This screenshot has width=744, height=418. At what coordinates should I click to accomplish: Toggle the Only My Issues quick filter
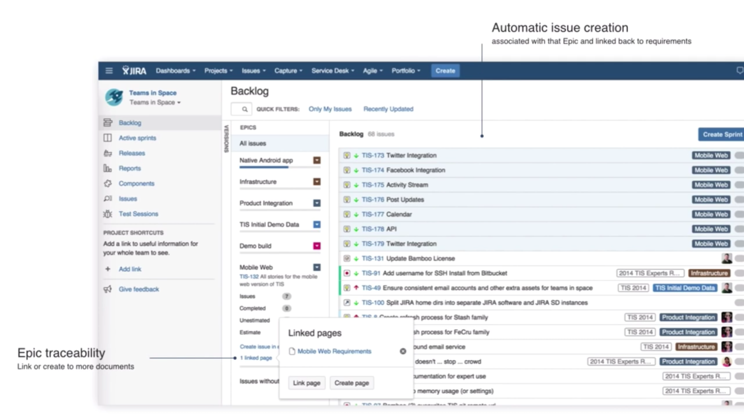[330, 109]
